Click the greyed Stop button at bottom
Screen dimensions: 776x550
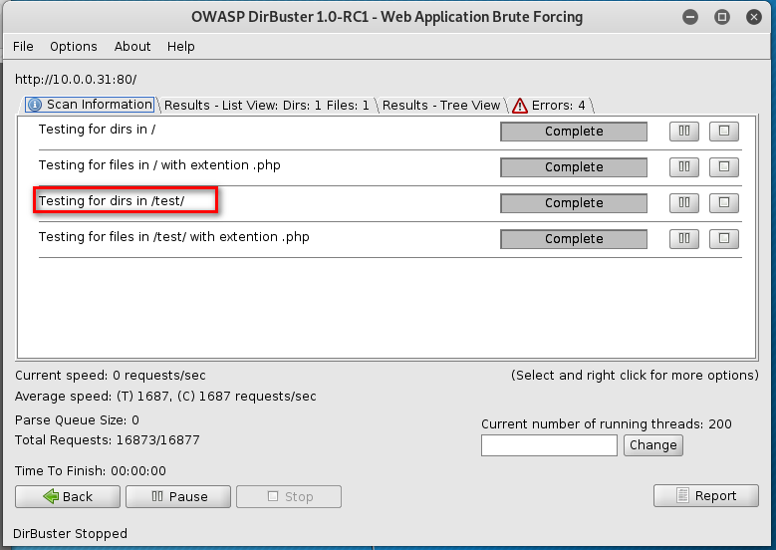(289, 496)
